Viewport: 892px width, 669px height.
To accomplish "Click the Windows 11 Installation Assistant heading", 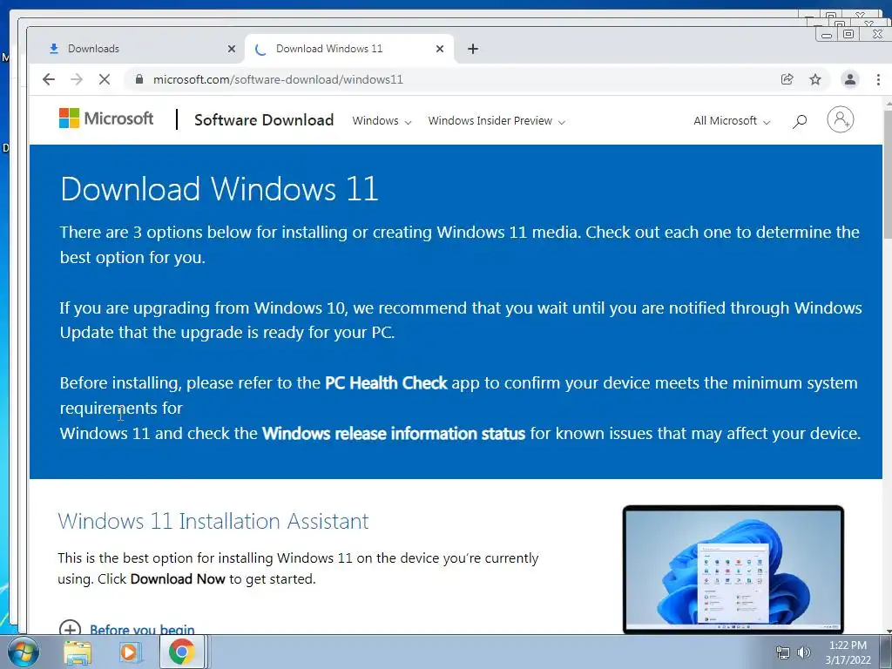I will [213, 521].
